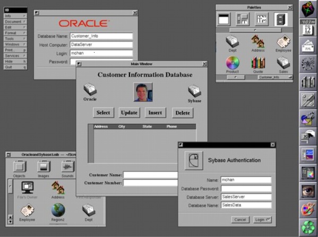
Task: Click the scroll up arrow in nib window
Action: (10, 217)
